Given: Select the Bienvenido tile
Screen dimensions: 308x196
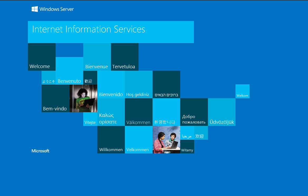Looking at the screenshot, I should 111,84.
